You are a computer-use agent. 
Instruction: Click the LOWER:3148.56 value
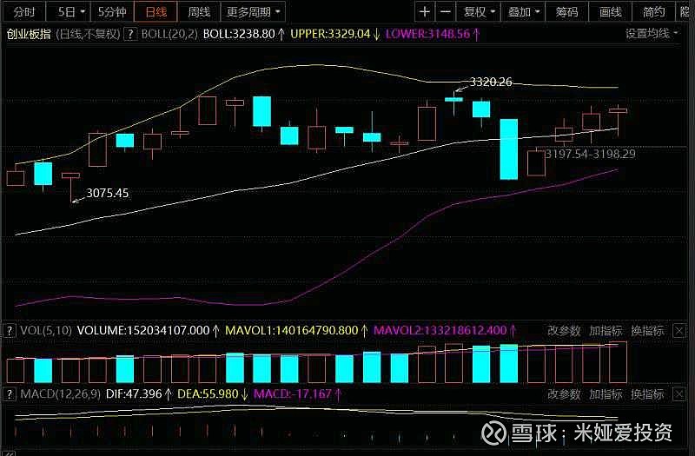[427, 34]
